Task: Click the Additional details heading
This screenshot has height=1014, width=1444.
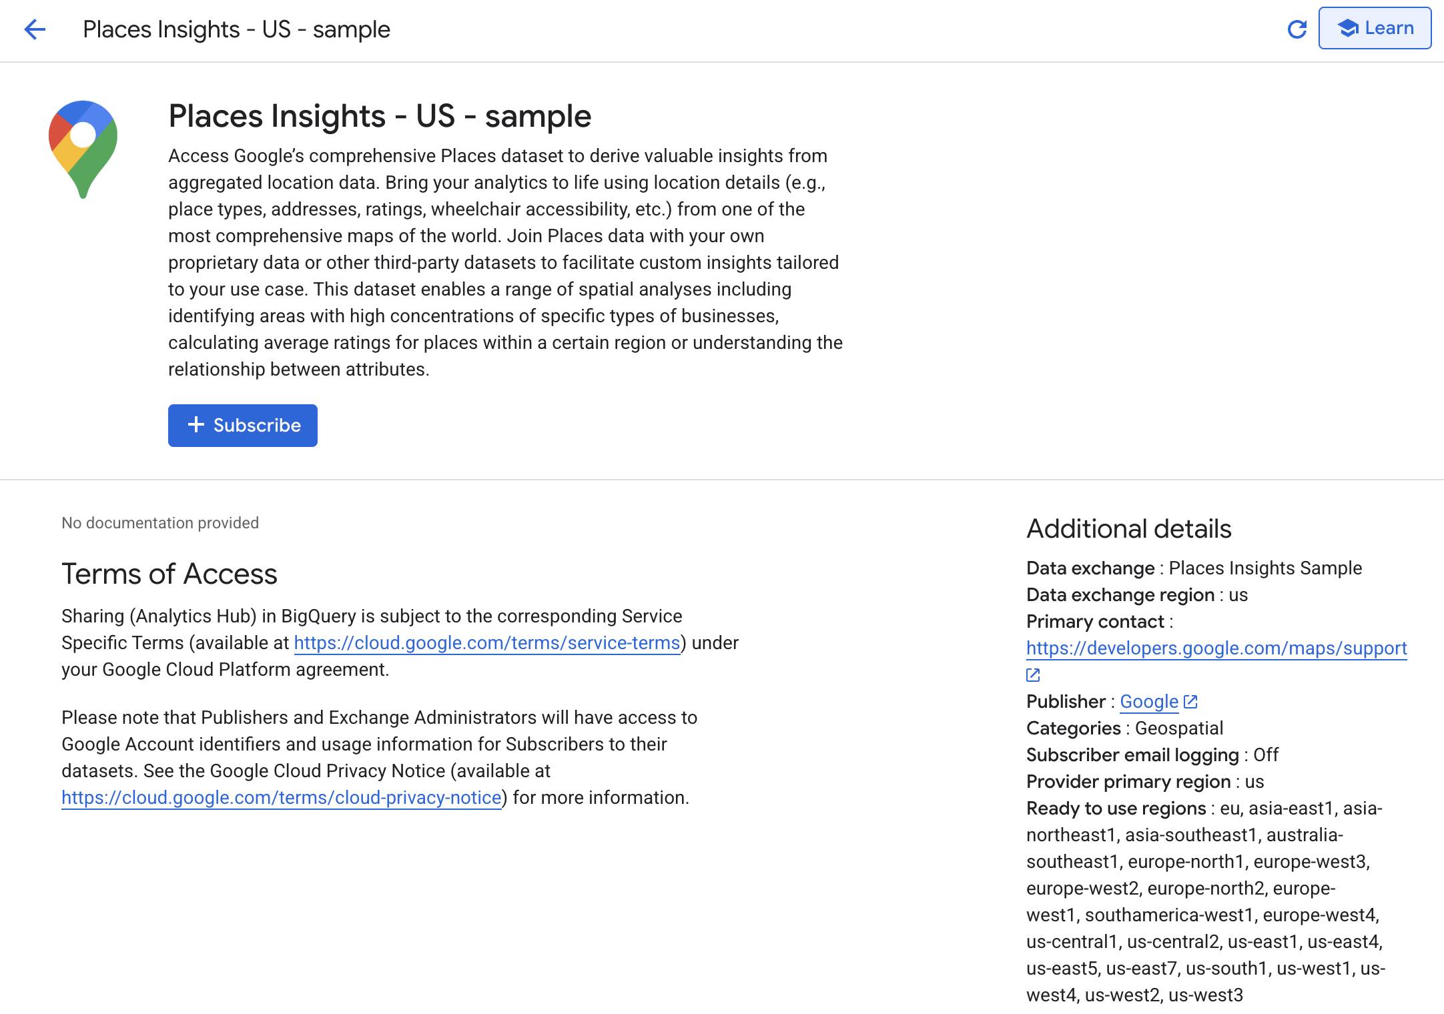Action: tap(1128, 528)
